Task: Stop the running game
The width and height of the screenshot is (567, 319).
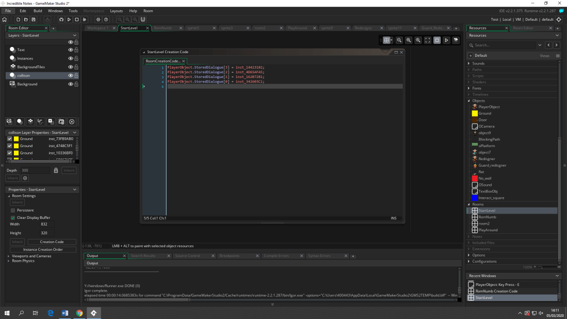Action: click(x=76, y=19)
